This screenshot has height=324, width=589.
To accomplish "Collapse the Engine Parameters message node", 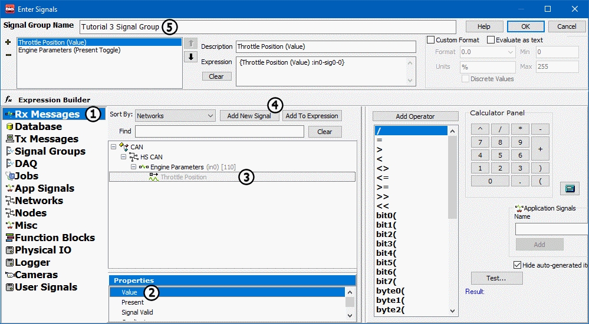I will point(134,167).
